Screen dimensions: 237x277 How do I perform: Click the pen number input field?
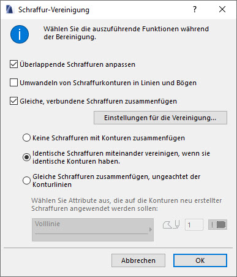tap(194, 225)
